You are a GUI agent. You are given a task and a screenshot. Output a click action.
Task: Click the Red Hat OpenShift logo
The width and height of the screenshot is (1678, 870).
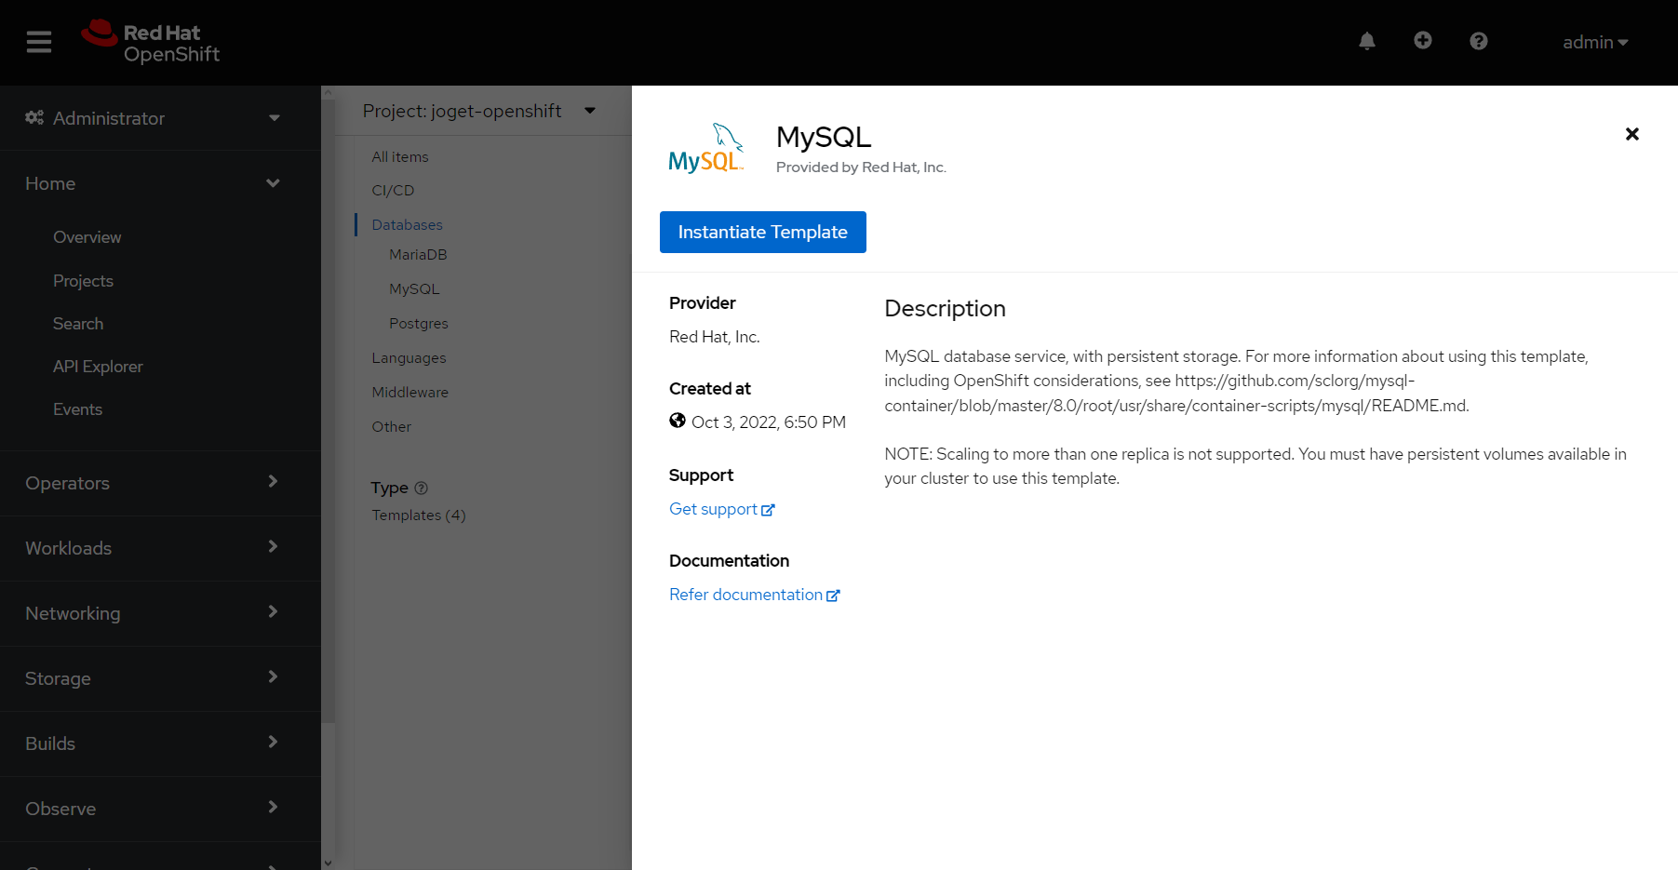(151, 42)
